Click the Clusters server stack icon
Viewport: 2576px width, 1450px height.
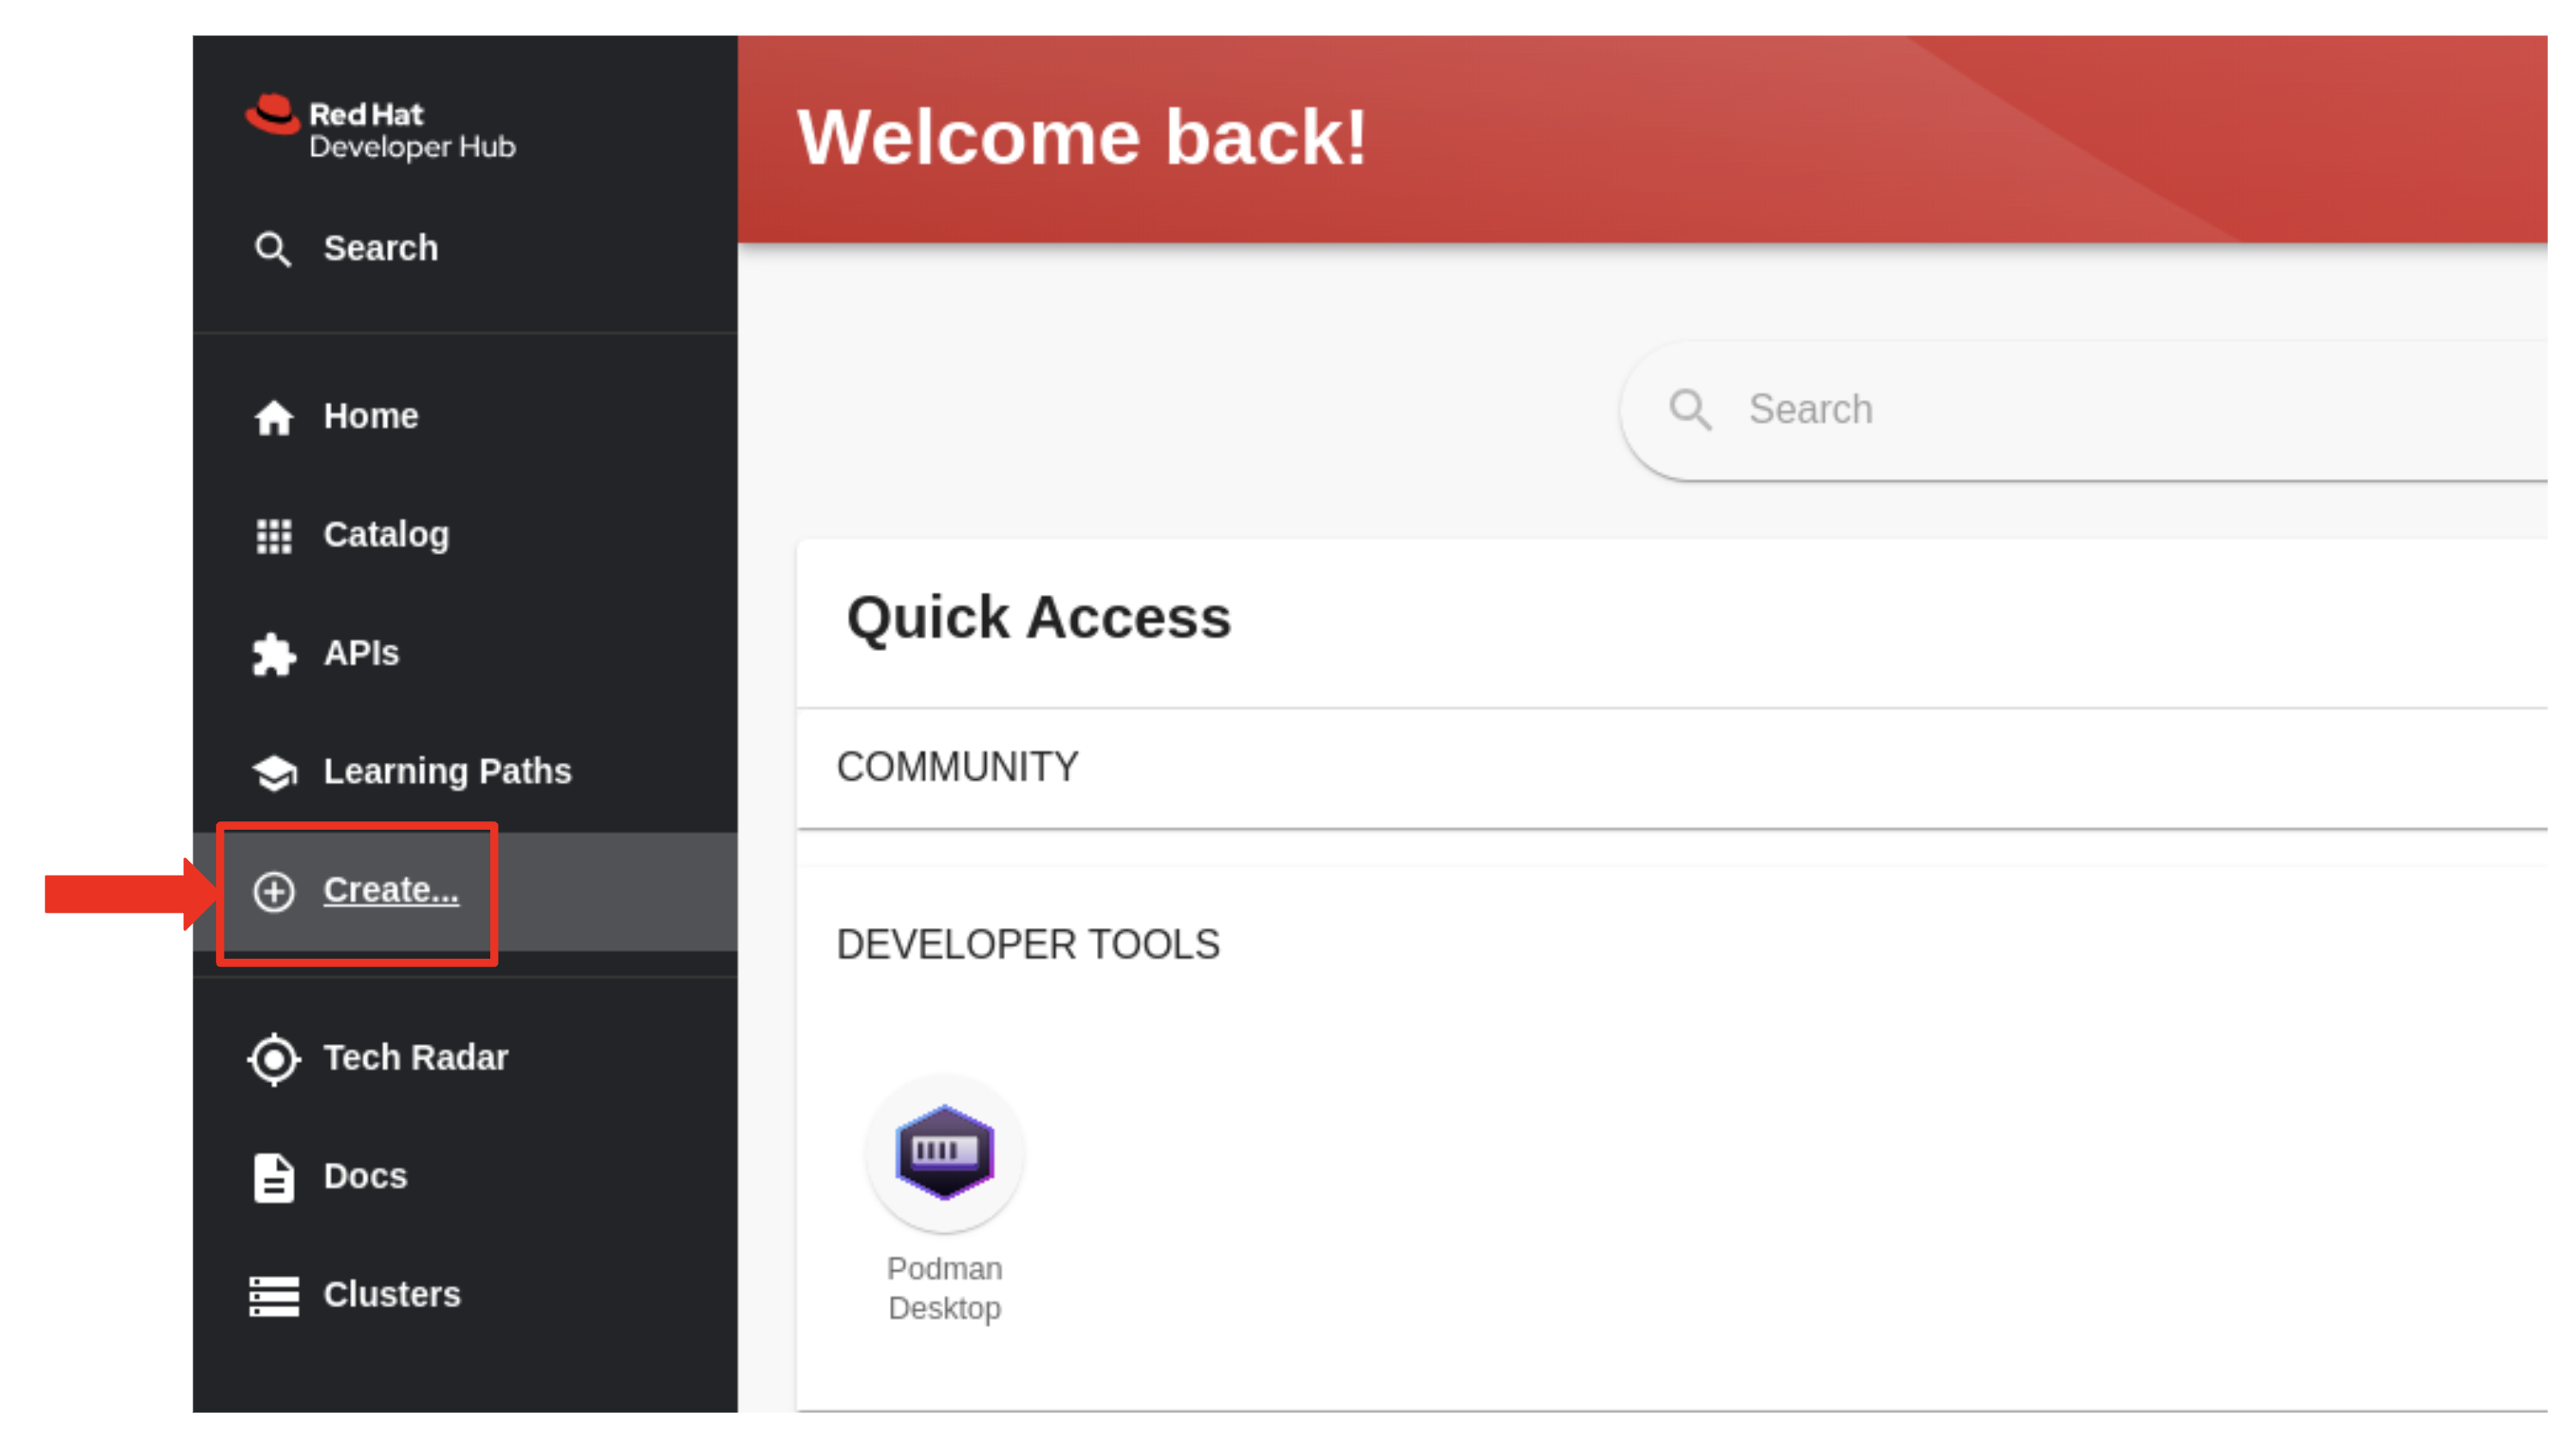coord(273,1296)
